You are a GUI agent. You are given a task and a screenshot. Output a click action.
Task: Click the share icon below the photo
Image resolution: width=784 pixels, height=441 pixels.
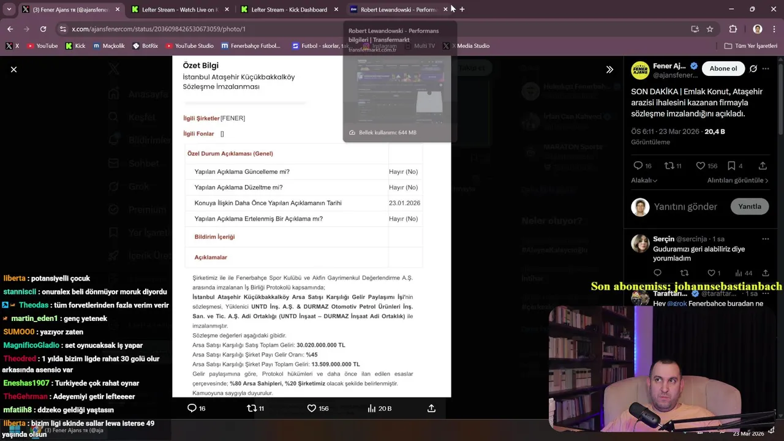(x=431, y=408)
